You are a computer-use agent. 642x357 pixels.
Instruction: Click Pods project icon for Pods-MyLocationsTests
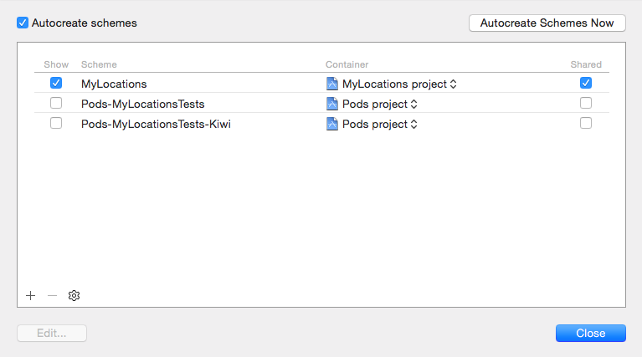click(332, 104)
